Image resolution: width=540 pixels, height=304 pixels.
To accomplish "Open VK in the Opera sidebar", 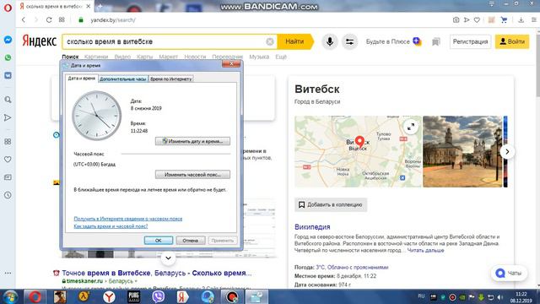I will (x=8, y=75).
